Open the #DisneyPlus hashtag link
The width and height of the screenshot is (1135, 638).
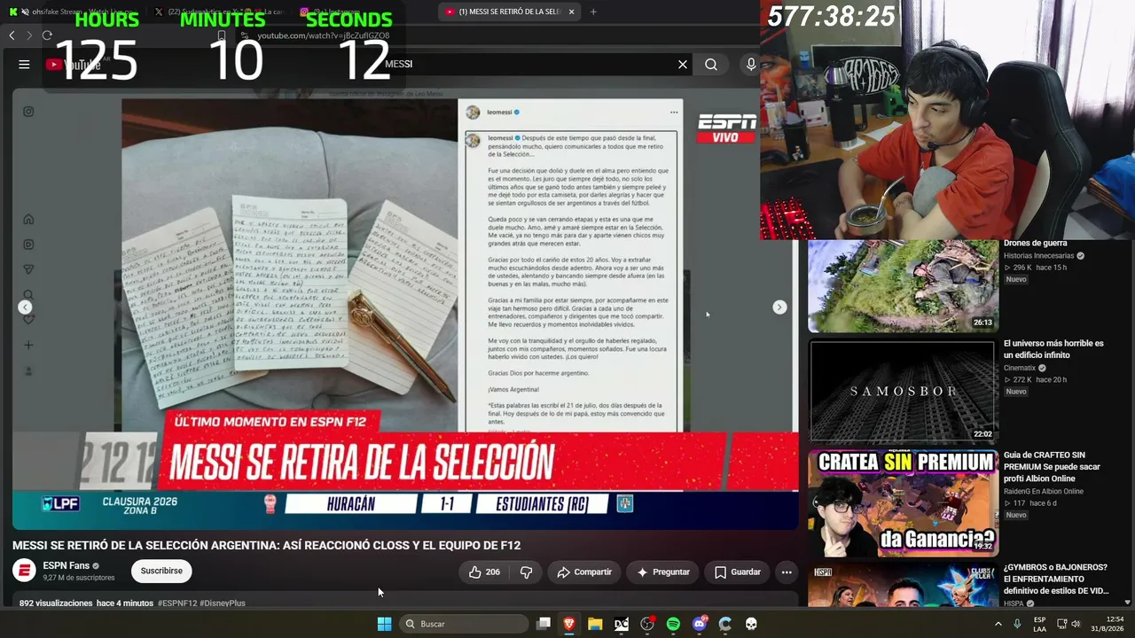pyautogui.click(x=223, y=603)
